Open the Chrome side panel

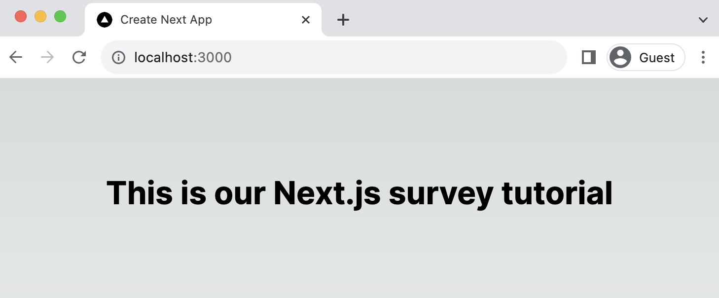click(x=588, y=57)
